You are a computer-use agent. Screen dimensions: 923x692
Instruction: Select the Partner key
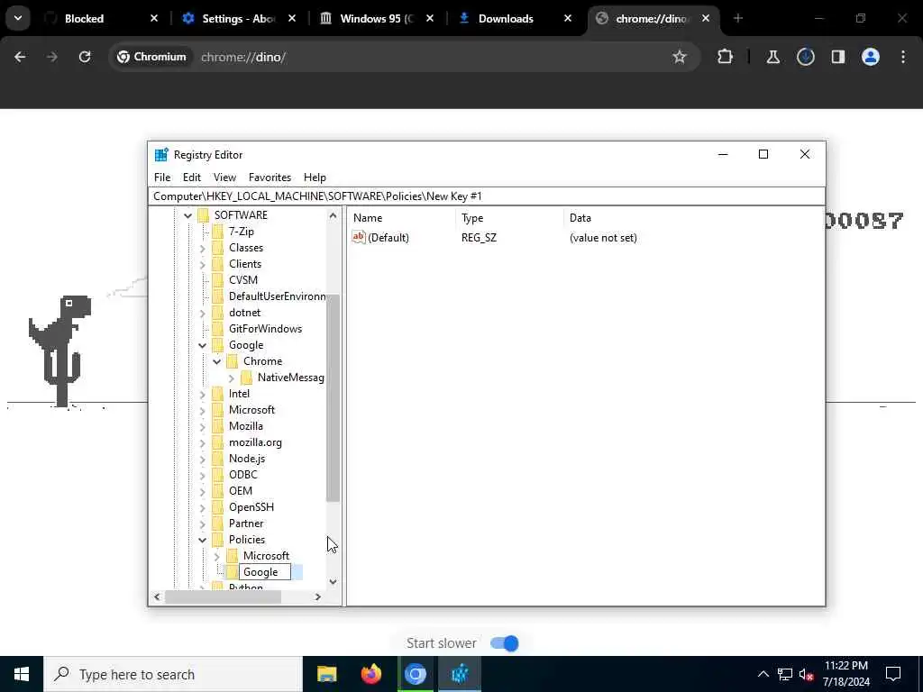pyautogui.click(x=246, y=524)
